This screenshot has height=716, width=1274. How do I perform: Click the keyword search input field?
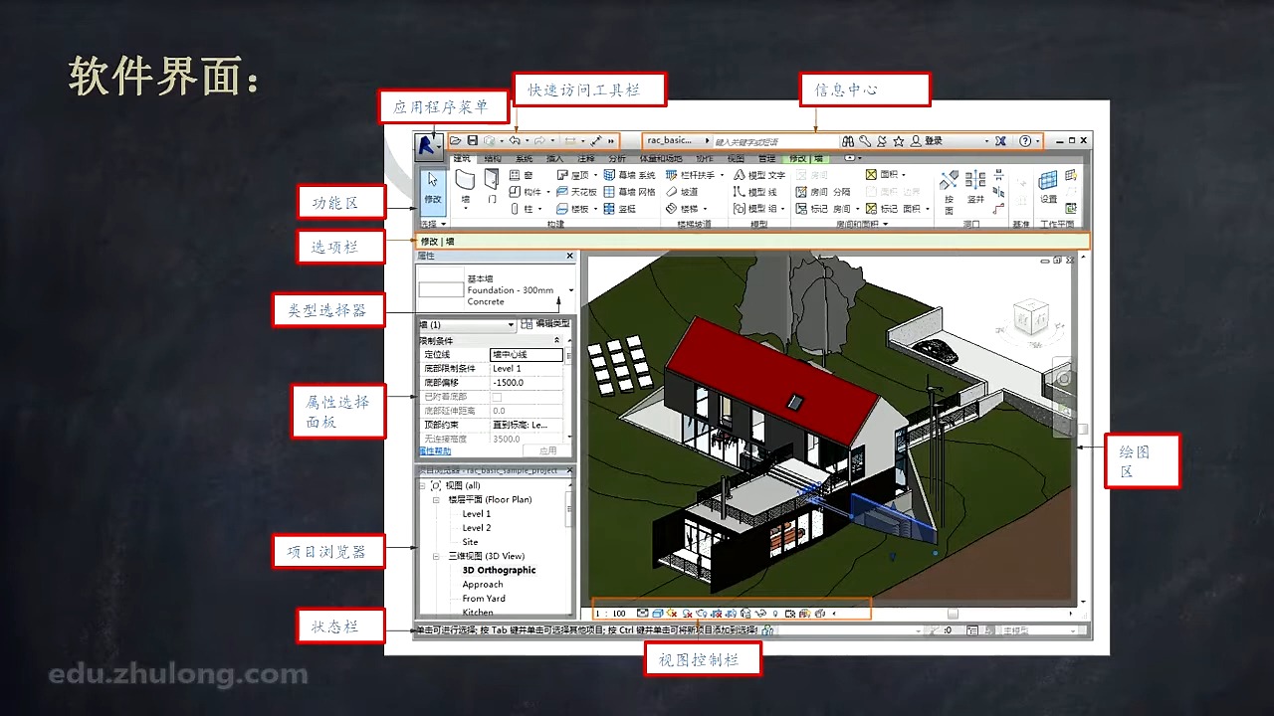click(774, 141)
